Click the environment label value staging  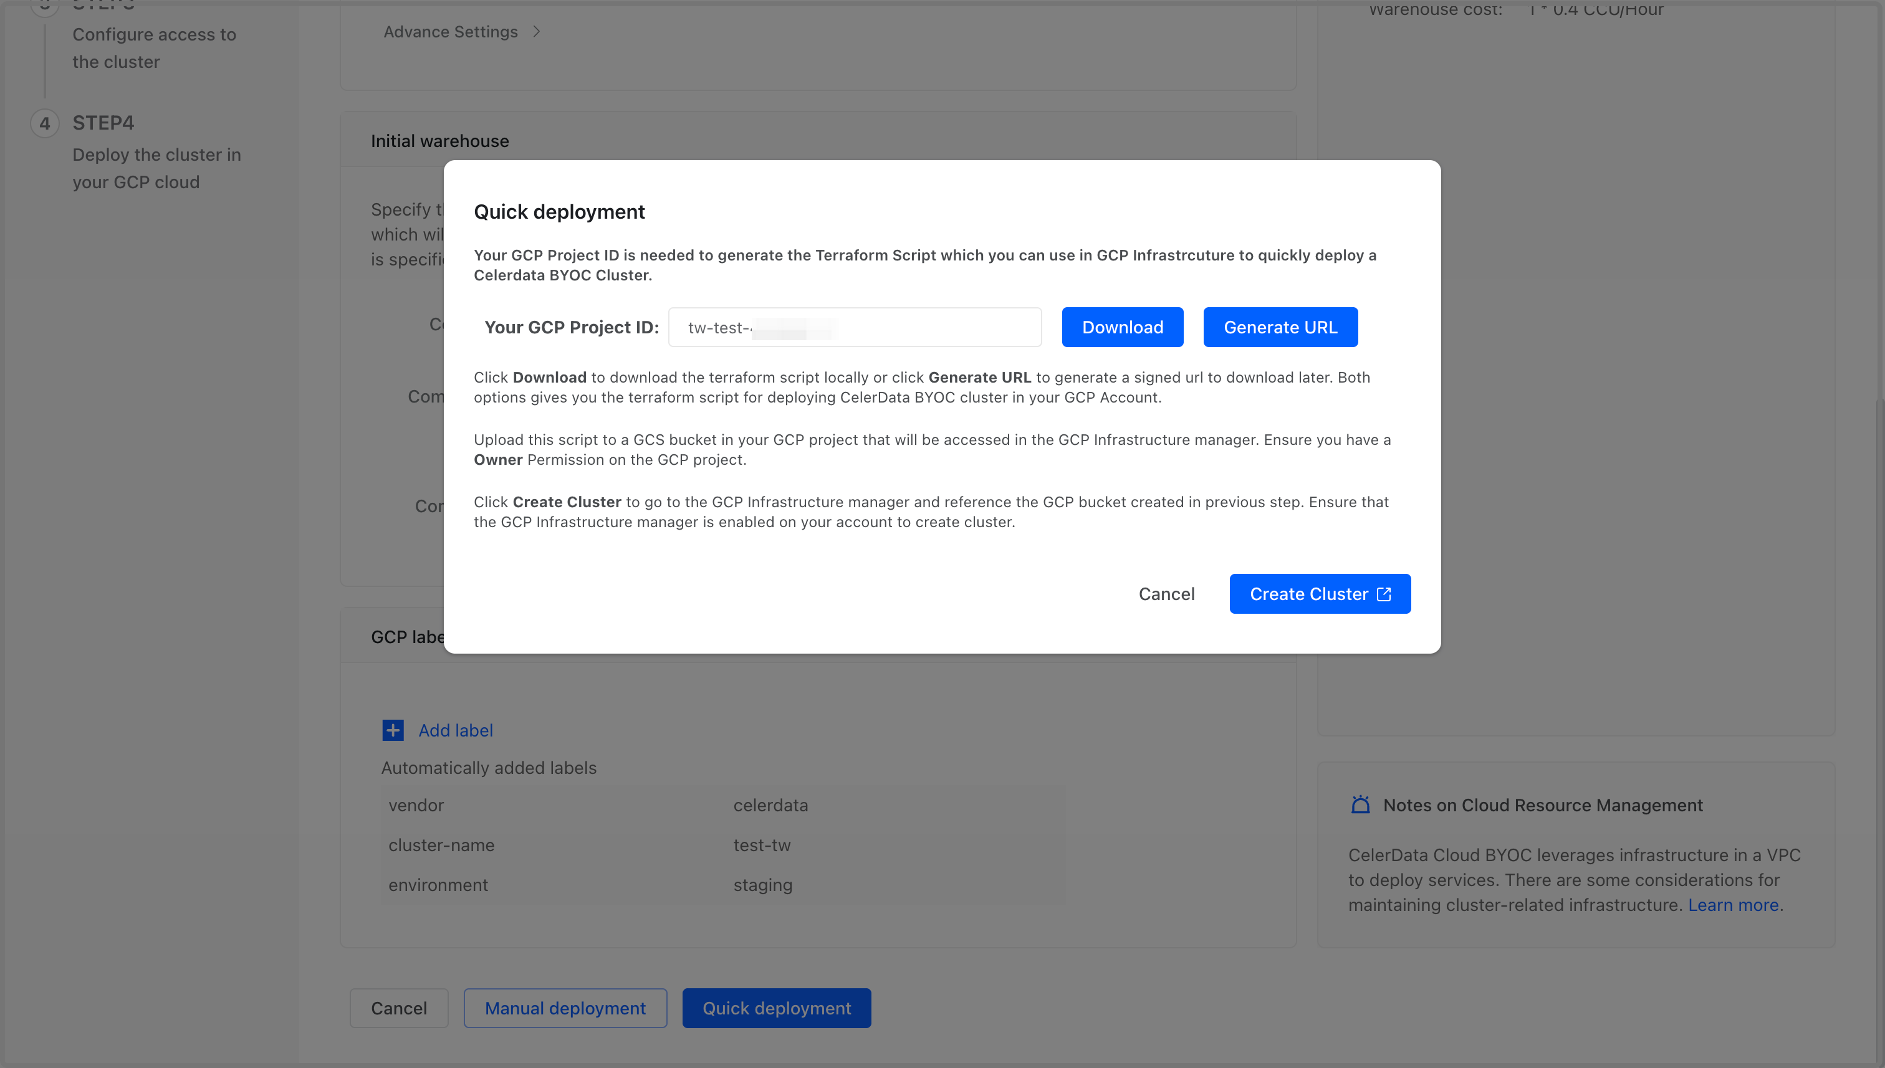763,885
